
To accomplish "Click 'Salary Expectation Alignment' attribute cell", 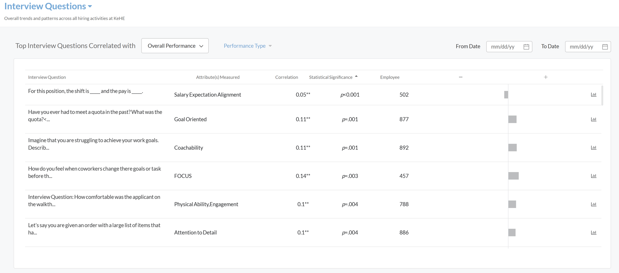I will 207,95.
